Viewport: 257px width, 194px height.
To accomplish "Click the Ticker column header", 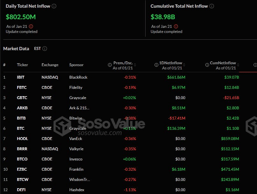I will 22,65.
